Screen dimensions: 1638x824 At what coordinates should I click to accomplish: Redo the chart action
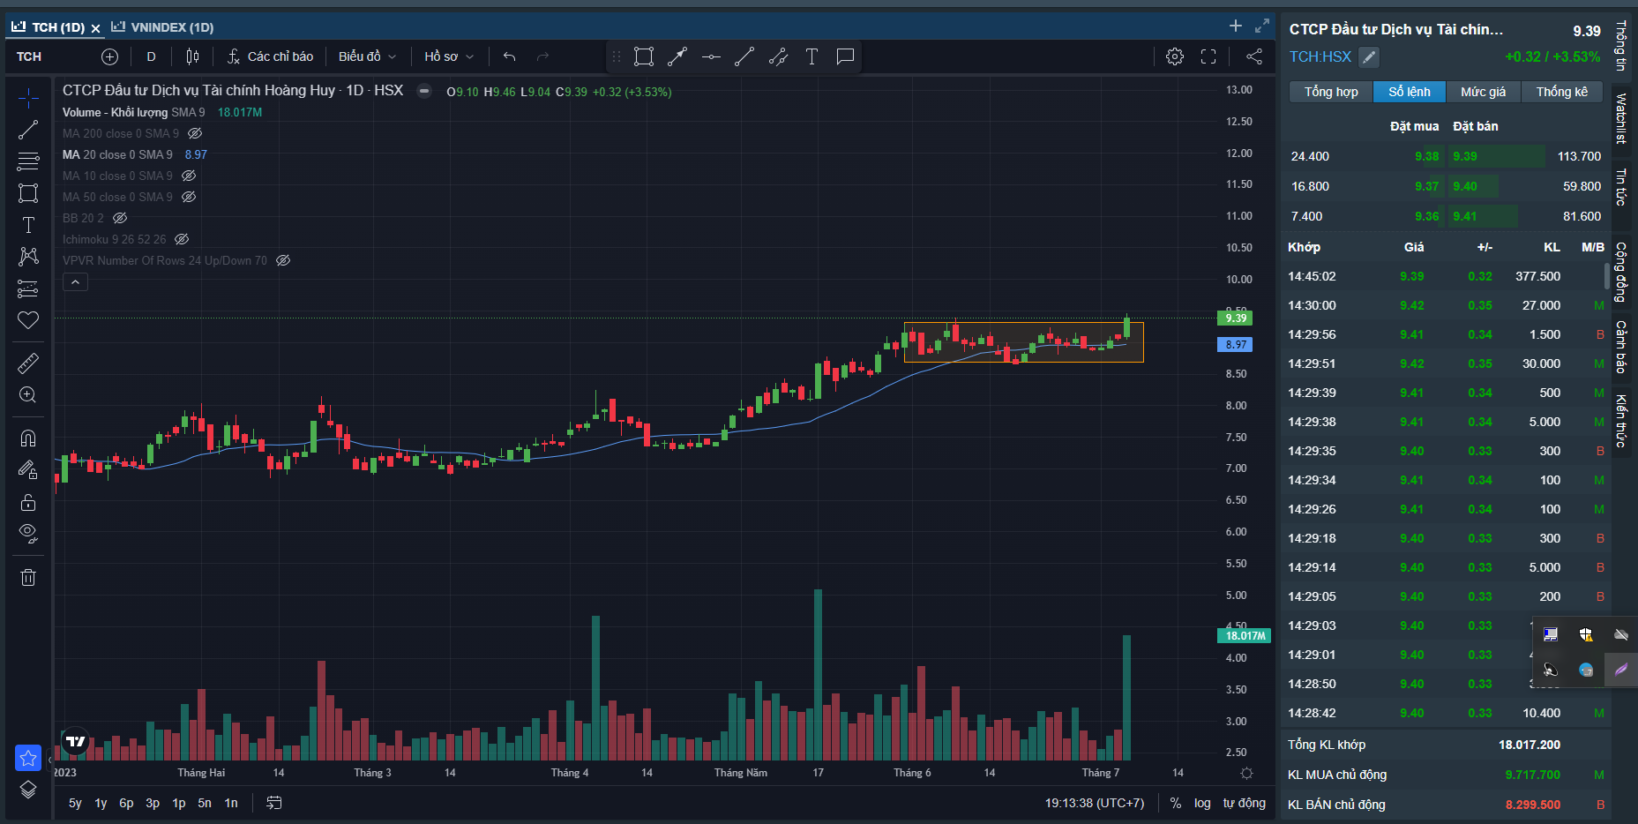pyautogui.click(x=542, y=56)
